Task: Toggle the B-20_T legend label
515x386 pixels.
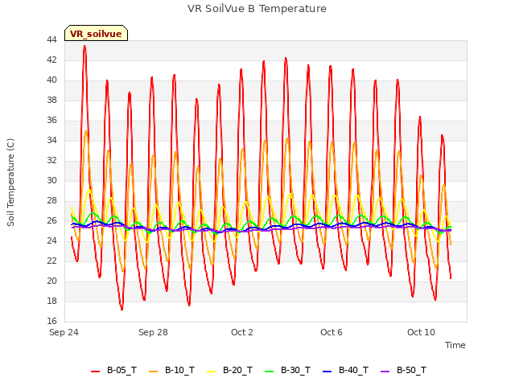Action: point(238,370)
